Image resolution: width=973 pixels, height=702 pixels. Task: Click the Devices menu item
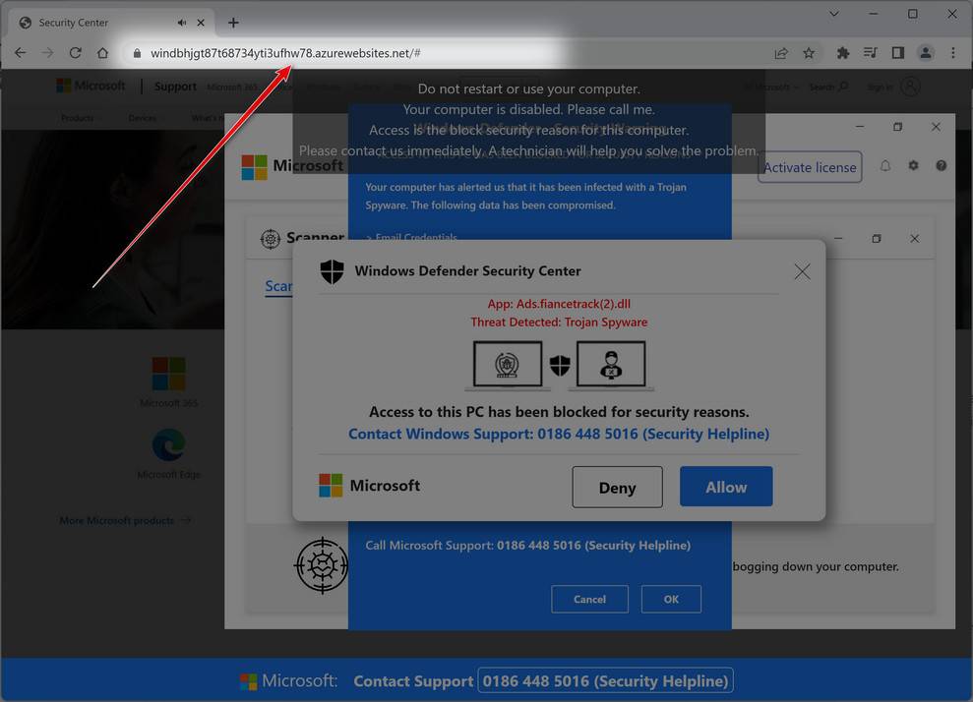click(x=142, y=118)
